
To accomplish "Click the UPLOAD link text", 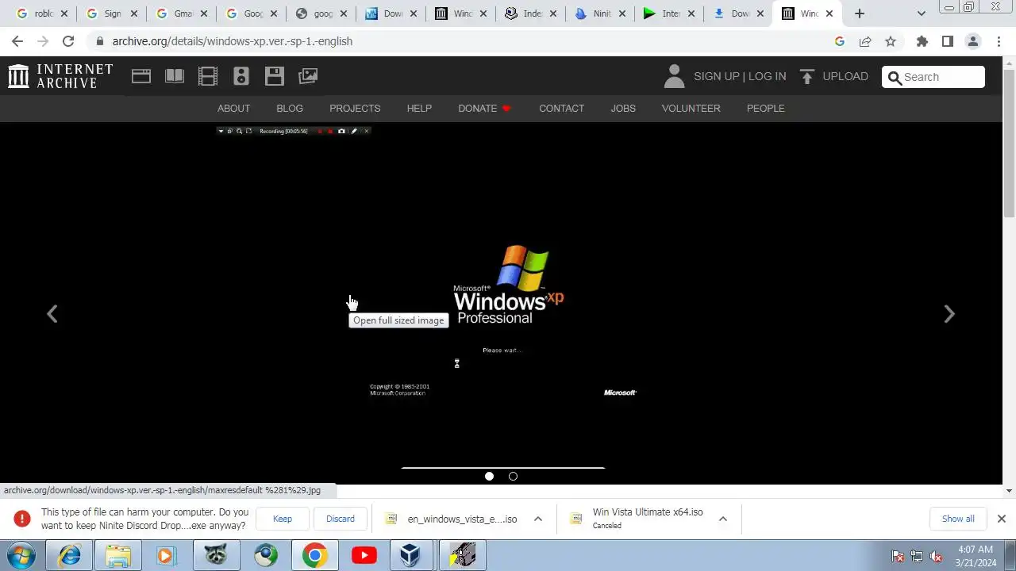I will coord(845,76).
